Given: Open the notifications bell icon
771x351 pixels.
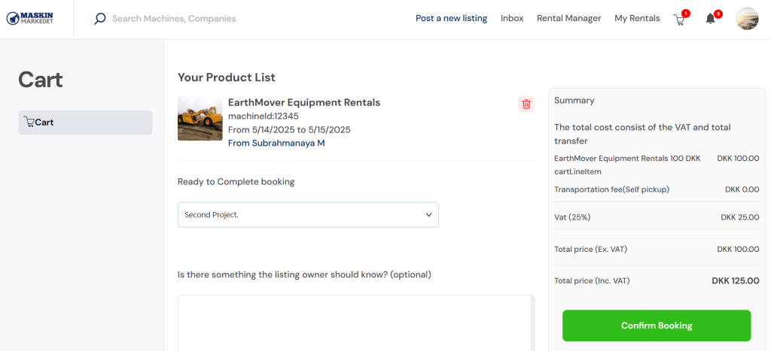Looking at the screenshot, I should pyautogui.click(x=710, y=19).
